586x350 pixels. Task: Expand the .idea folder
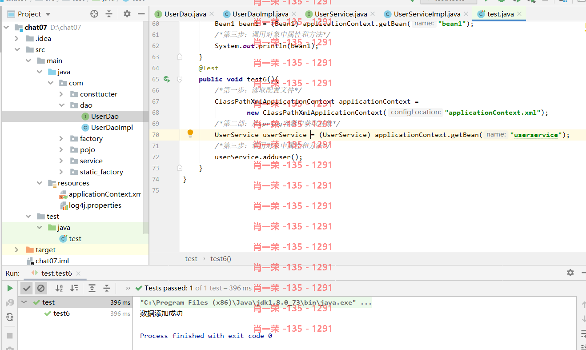click(17, 39)
